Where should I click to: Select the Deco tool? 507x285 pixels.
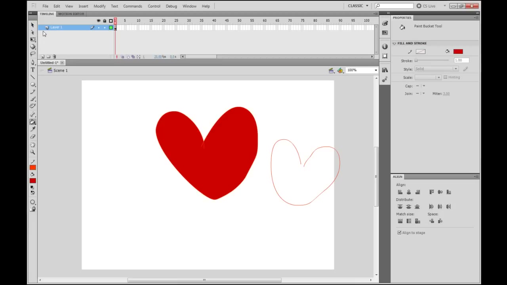[x=32, y=106]
